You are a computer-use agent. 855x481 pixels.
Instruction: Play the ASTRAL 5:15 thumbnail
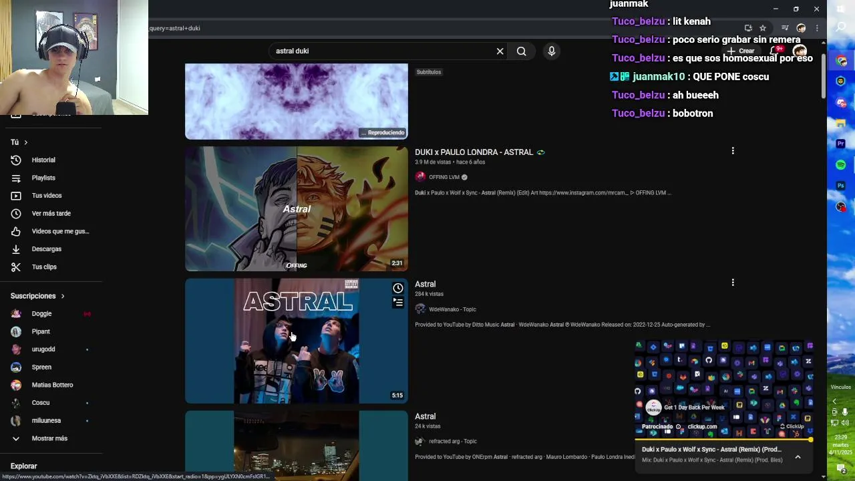click(x=296, y=341)
